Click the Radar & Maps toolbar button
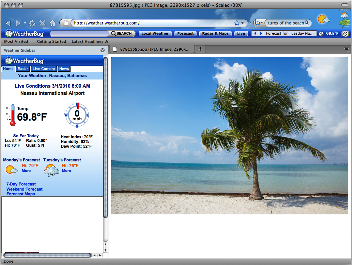This screenshot has height=265, width=352. (215, 33)
